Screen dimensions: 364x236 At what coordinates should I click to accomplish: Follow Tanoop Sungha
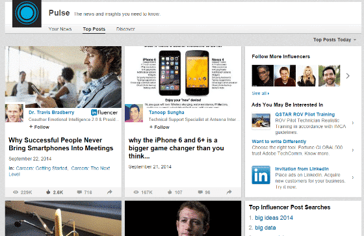(x=159, y=127)
